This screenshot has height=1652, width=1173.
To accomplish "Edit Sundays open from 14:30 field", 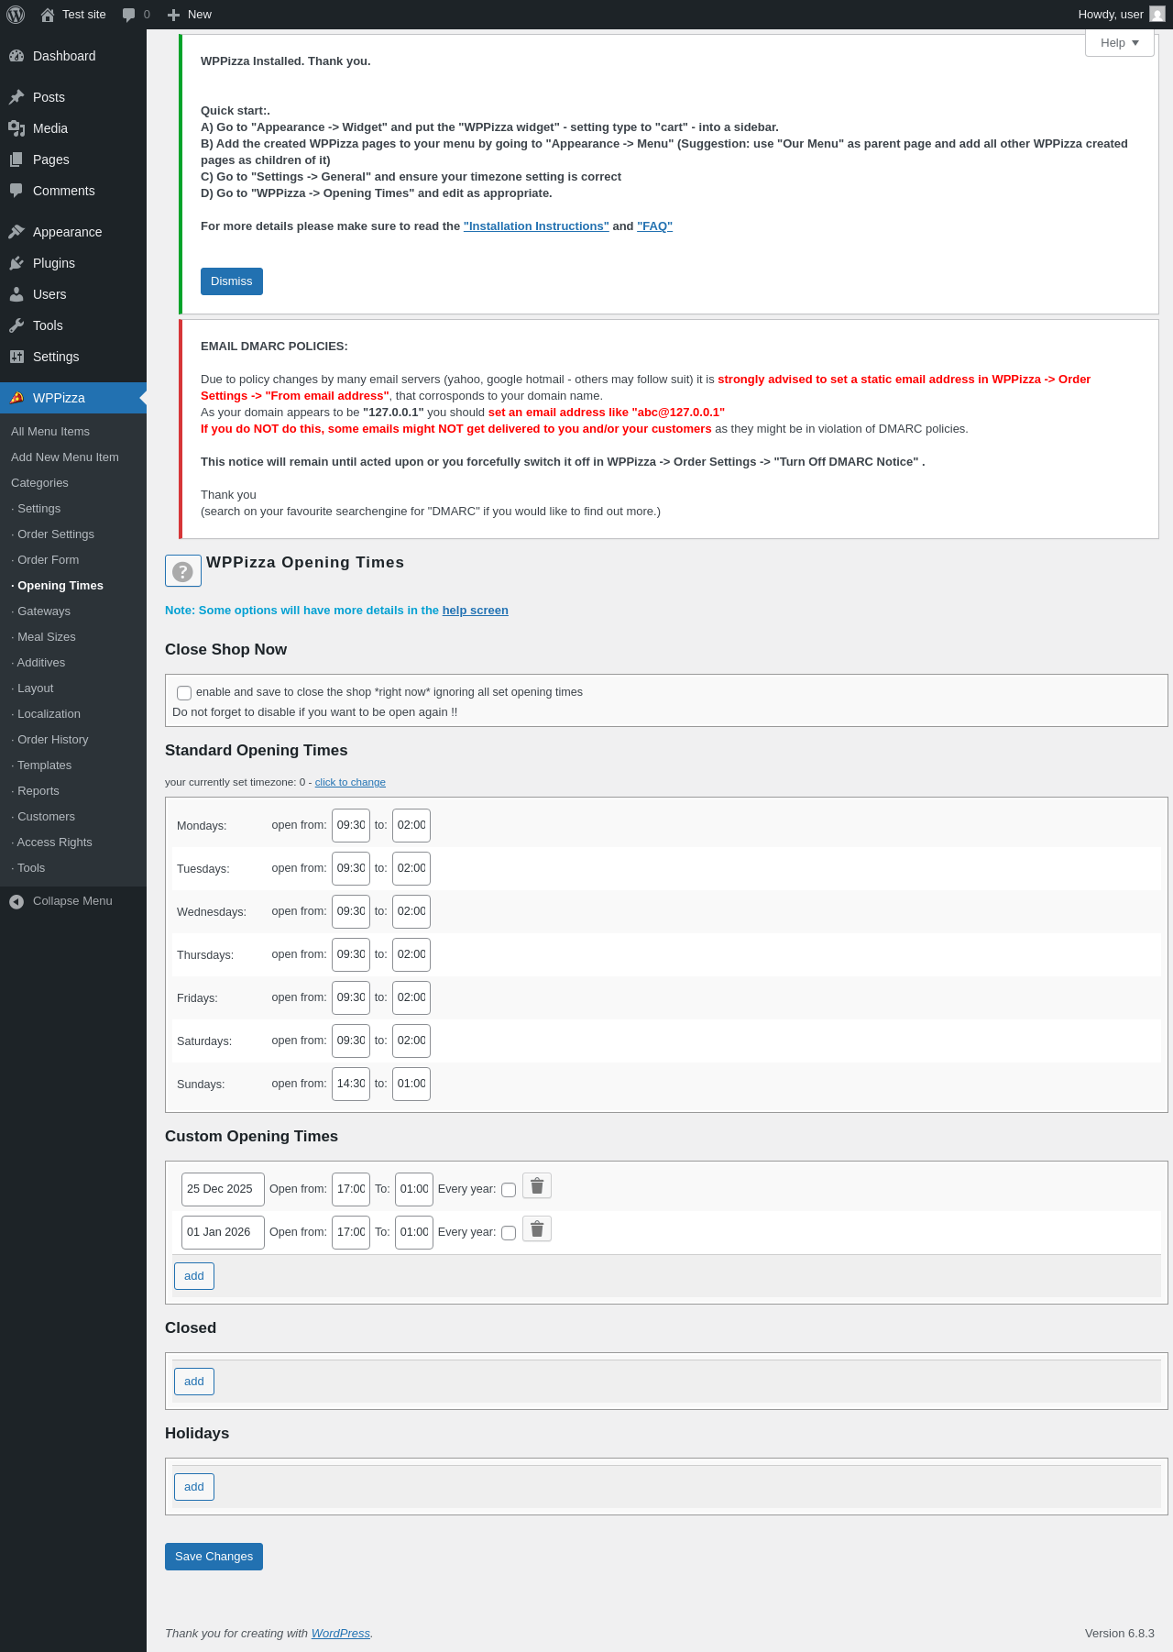I will 351,1084.
